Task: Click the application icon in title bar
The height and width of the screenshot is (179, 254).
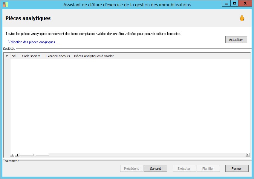Action: pyautogui.click(x=5, y=4)
